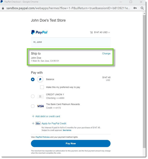The width and height of the screenshot is (148, 159).
Task: Click the PayPal logo
Action: (x=39, y=32)
